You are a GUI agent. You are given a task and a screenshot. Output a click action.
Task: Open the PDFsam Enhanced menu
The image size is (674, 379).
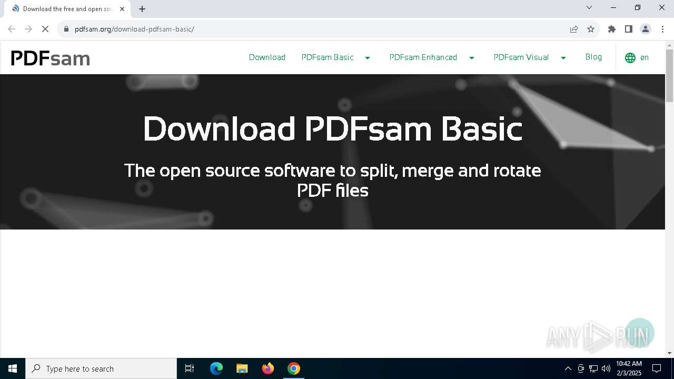423,57
